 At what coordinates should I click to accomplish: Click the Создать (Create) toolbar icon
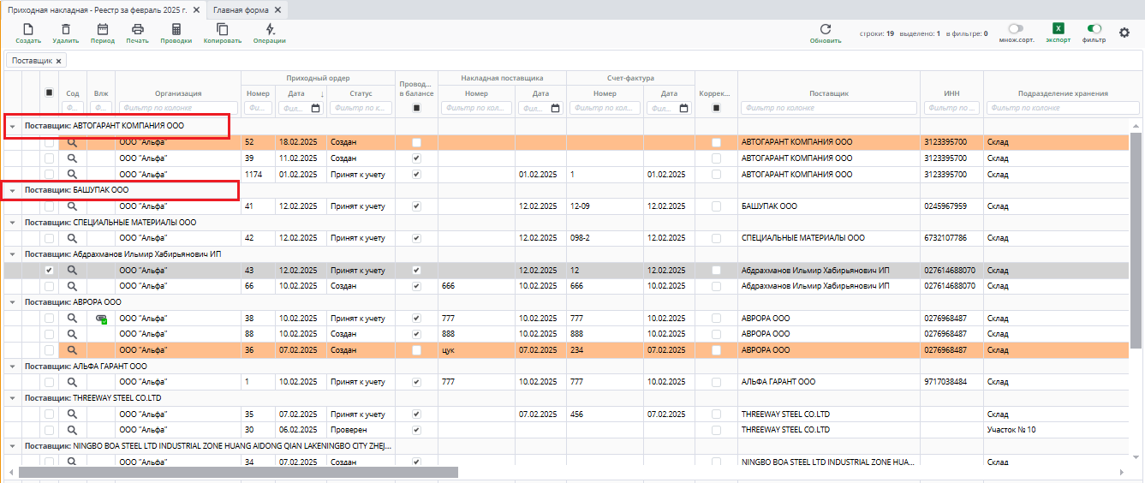[28, 30]
